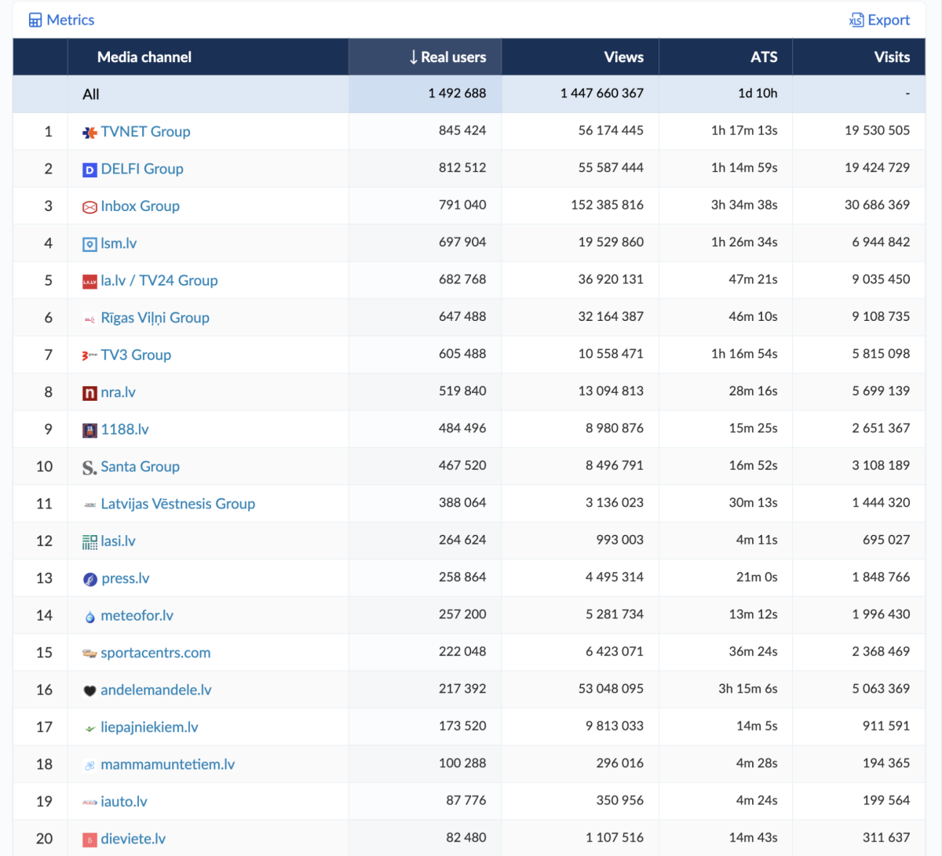
Task: Click the TVNET Group logo icon
Action: (x=89, y=133)
